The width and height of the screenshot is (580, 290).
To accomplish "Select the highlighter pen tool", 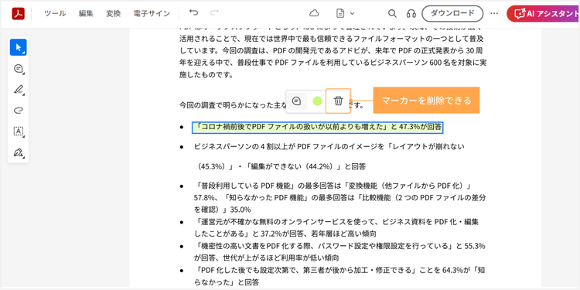I will 18,90.
